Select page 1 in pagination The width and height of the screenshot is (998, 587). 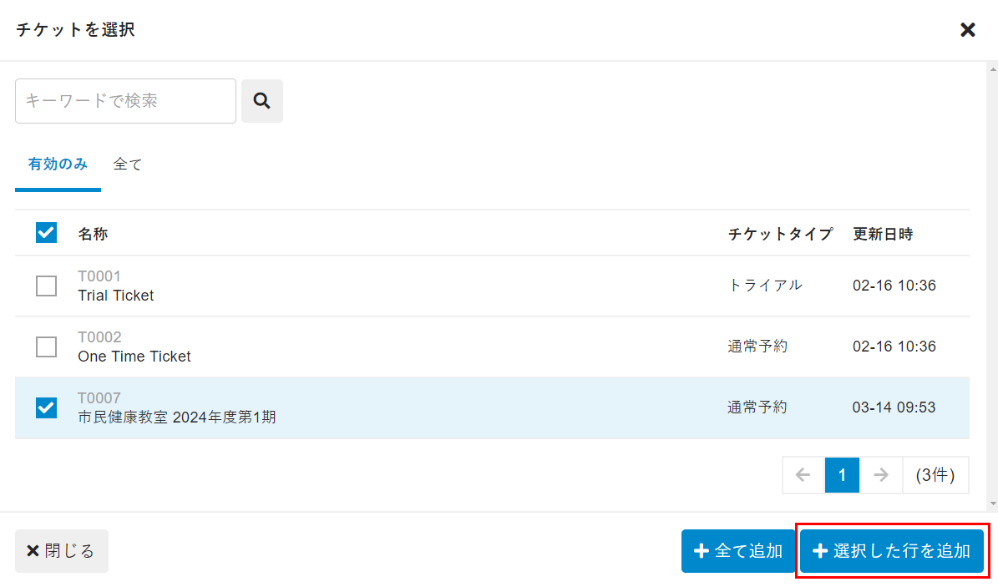[842, 475]
